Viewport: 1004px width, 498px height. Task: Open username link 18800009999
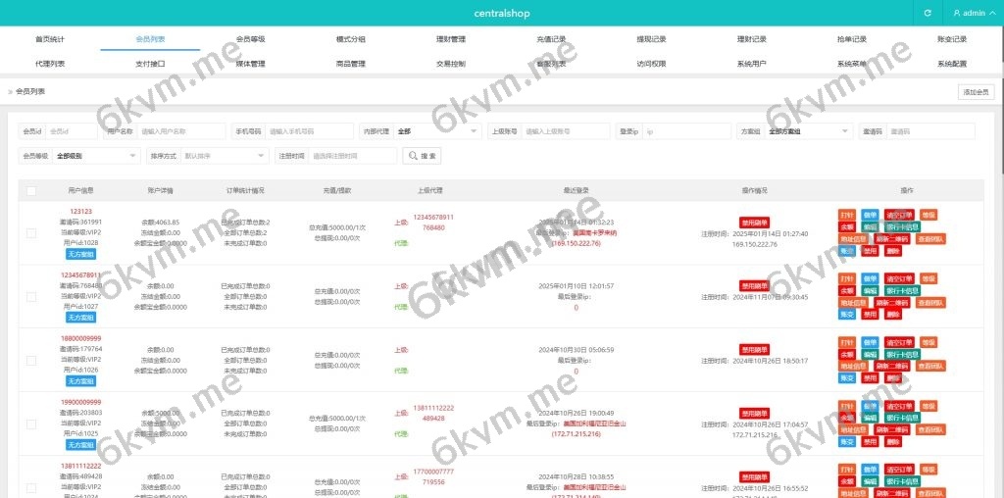pyautogui.click(x=81, y=338)
